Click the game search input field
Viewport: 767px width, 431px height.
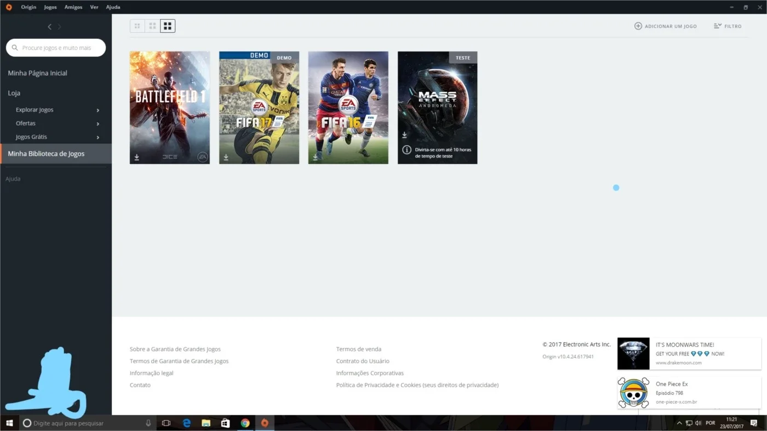pos(56,48)
